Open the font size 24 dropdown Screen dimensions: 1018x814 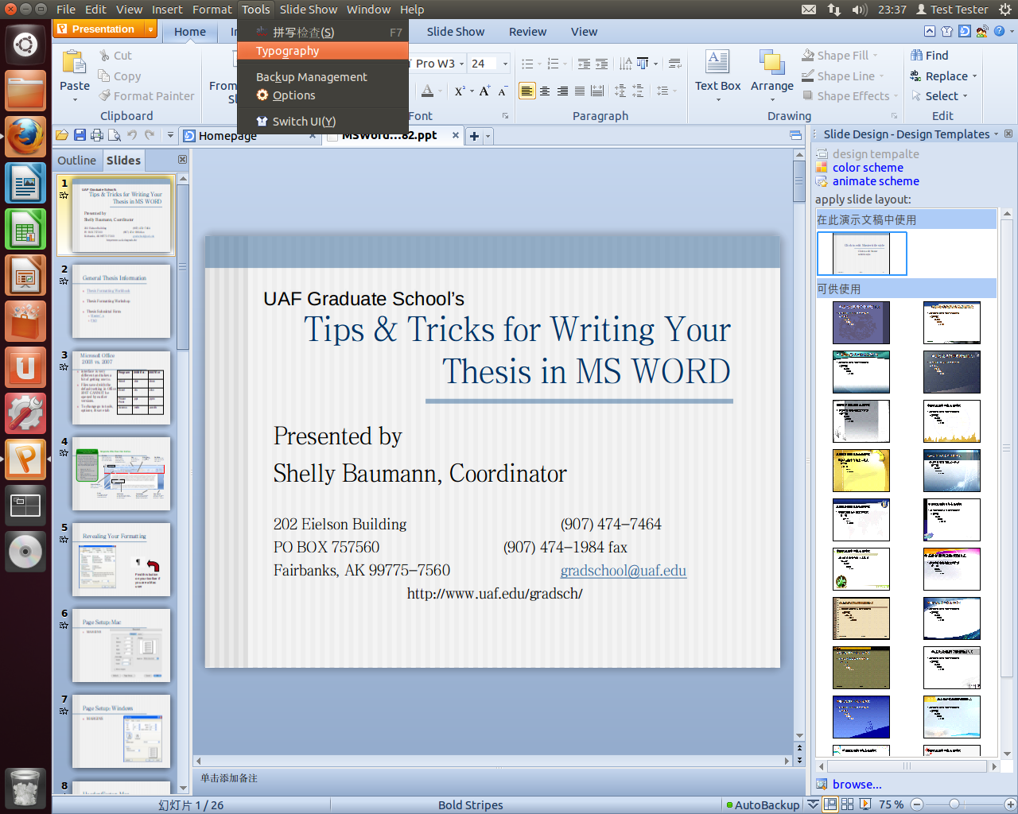(505, 64)
